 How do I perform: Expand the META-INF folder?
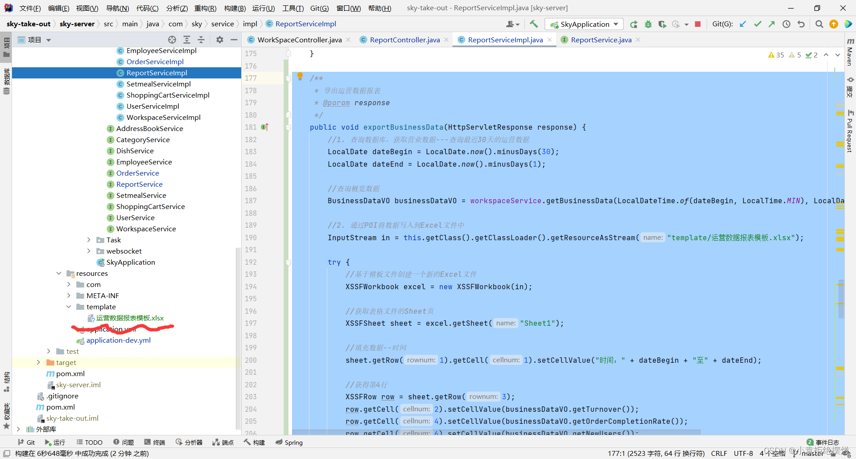click(x=69, y=295)
